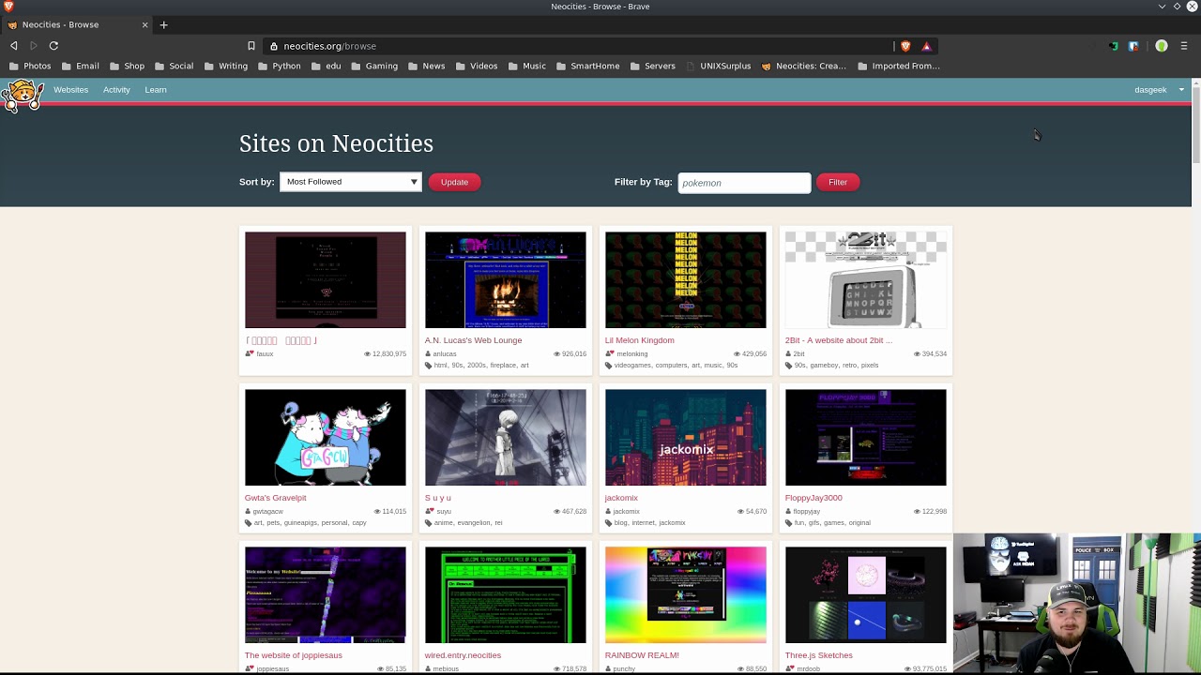Minimize the Brave window with chevron
This screenshot has height=675, width=1201.
(1162, 7)
